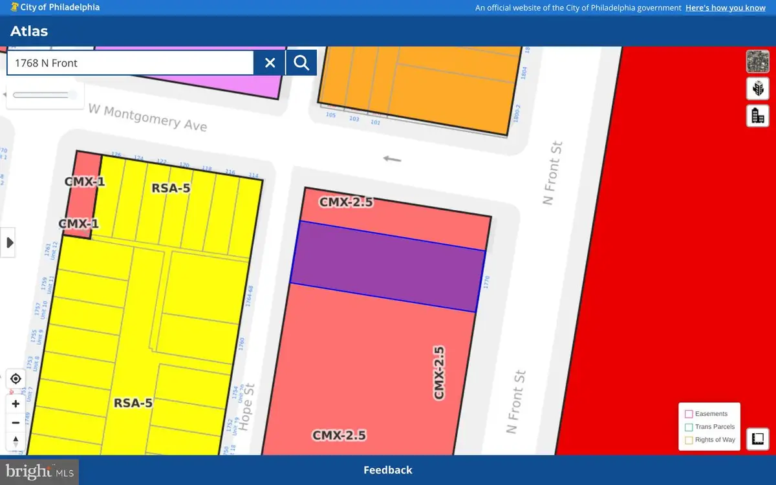Toggle the Easements legend checkbox
Image resolution: width=776 pixels, height=485 pixels.
pyautogui.click(x=689, y=414)
